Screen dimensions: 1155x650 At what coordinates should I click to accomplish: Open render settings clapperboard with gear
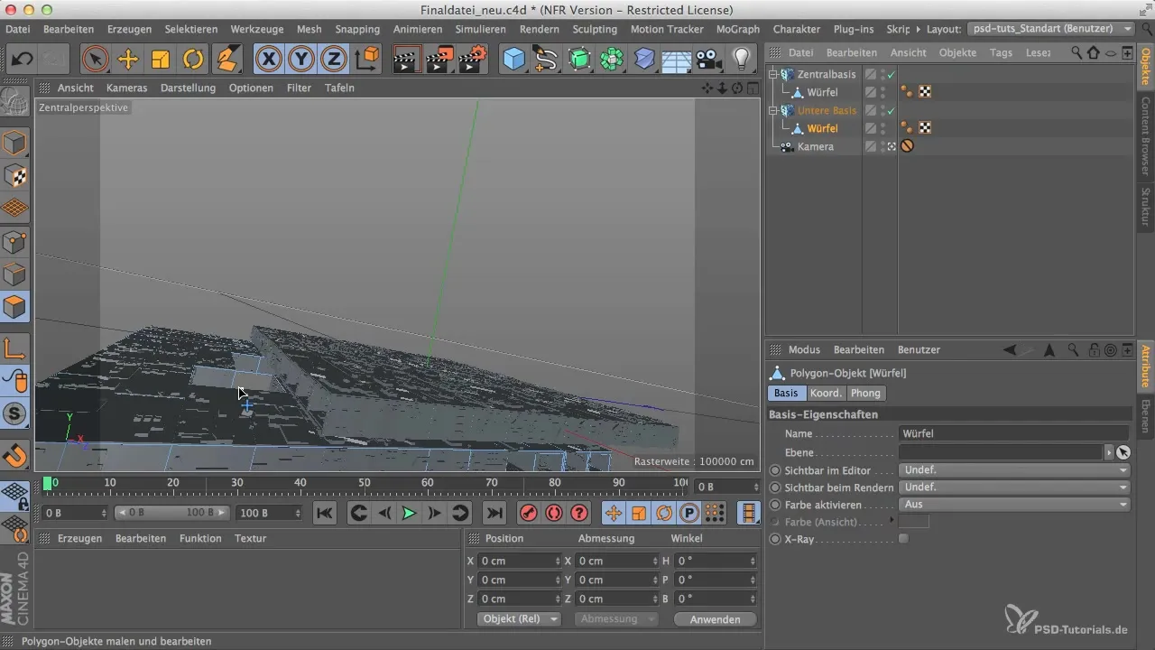tap(472, 60)
